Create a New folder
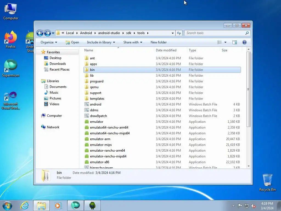This screenshot has height=211, width=281. [159, 42]
